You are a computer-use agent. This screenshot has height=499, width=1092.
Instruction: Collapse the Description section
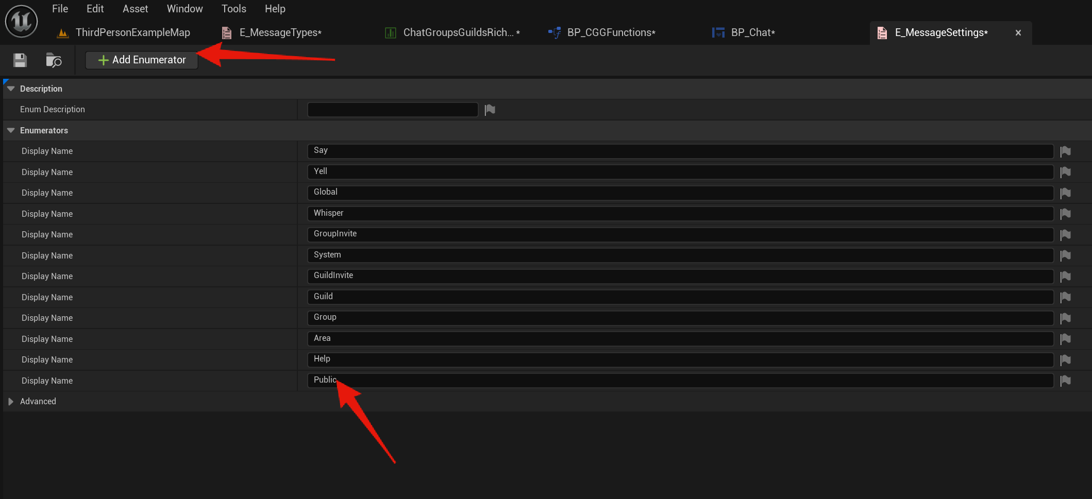click(11, 89)
